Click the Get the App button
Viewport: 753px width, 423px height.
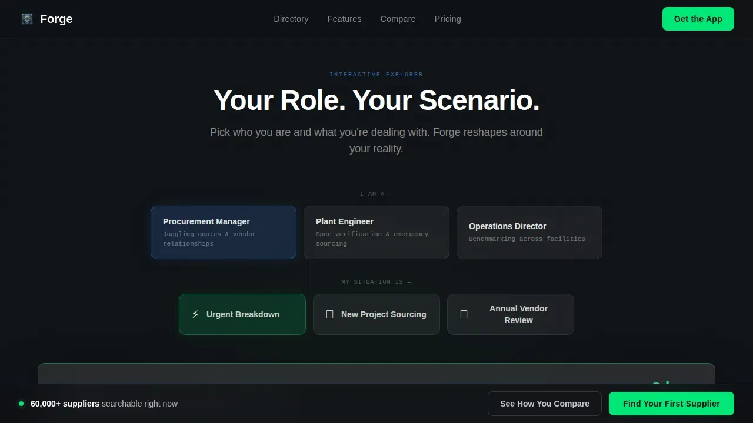click(x=698, y=19)
